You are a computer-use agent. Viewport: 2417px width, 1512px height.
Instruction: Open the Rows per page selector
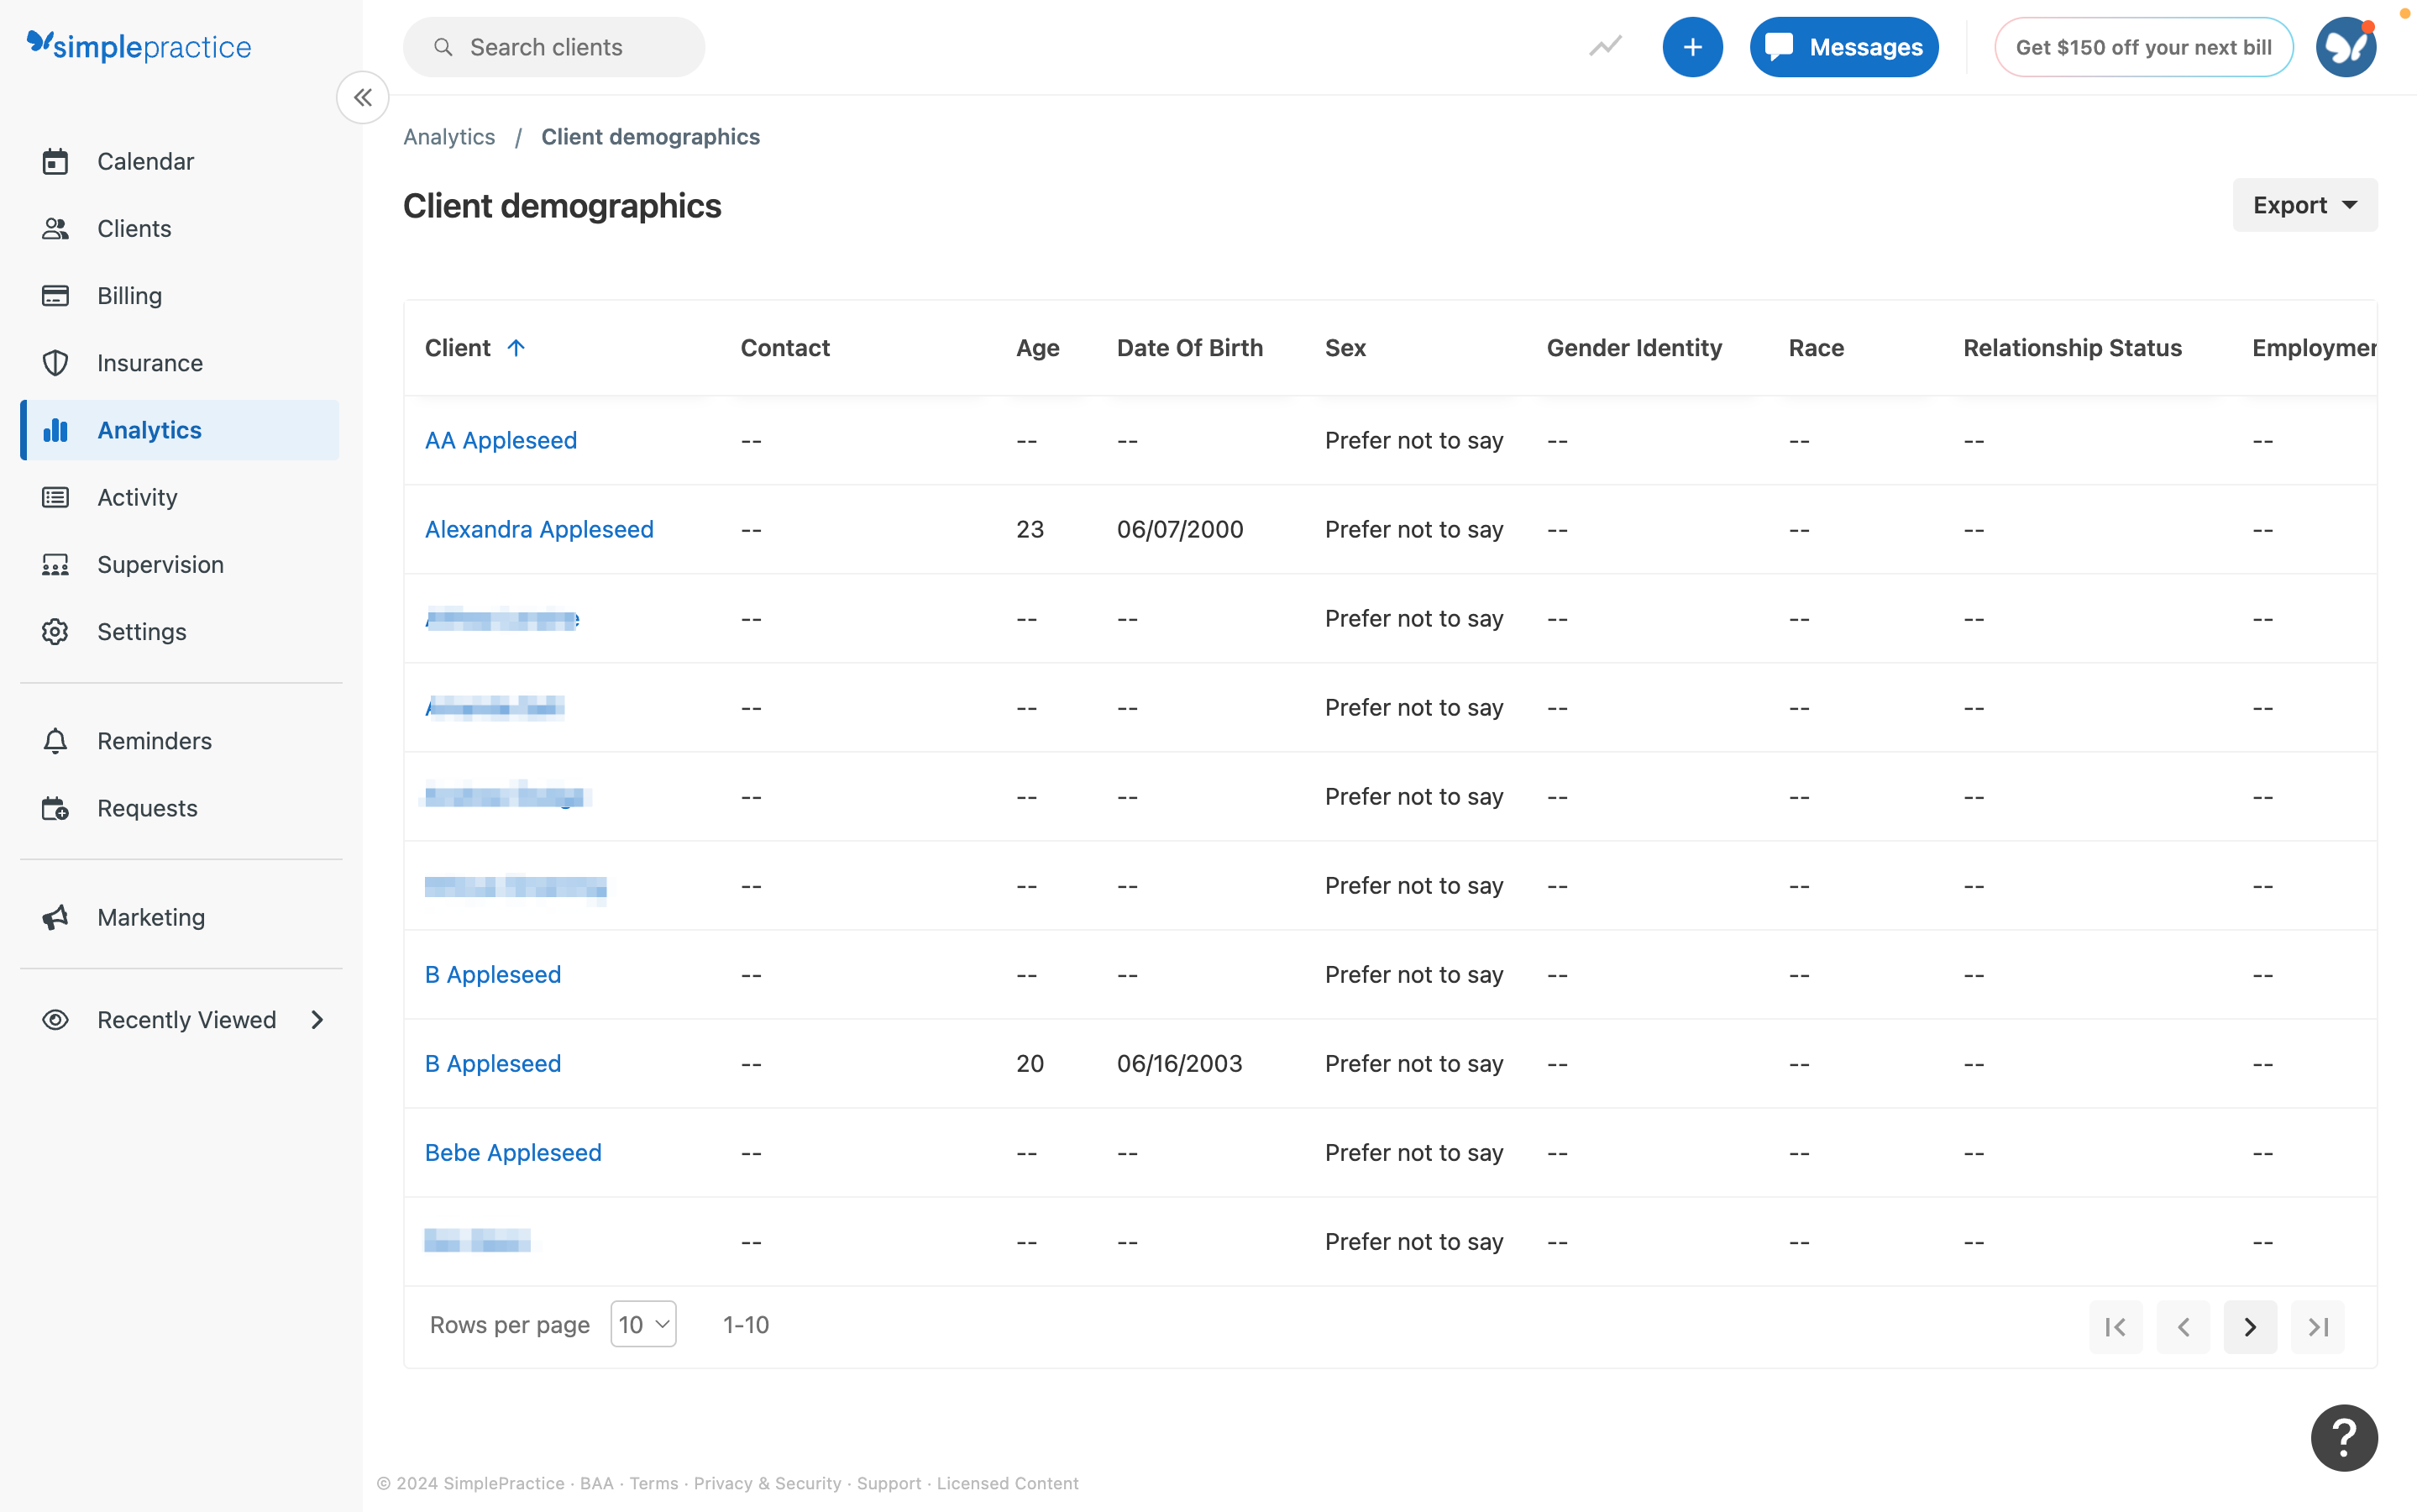(642, 1323)
